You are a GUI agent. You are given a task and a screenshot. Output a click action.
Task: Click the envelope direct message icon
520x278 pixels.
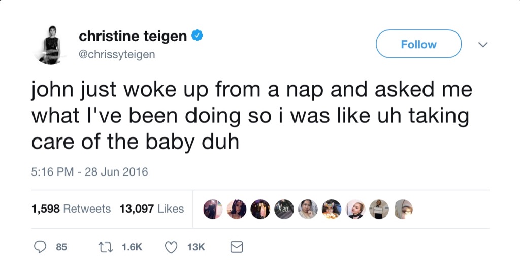[237, 247]
